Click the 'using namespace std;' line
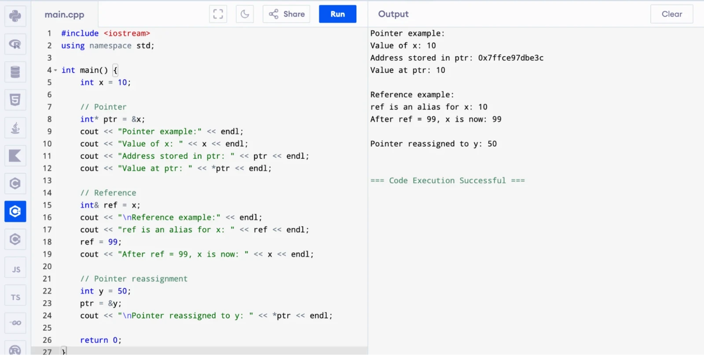 click(x=108, y=46)
